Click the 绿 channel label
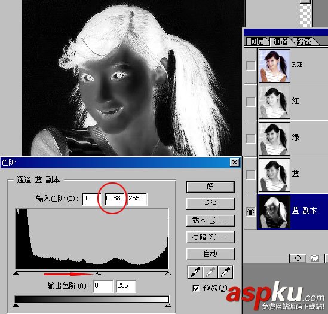328x314 pixels. (295, 138)
